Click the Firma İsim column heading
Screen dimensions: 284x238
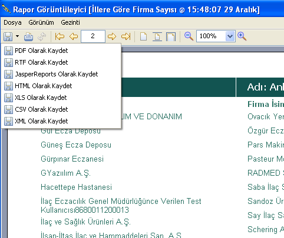(x=266, y=104)
